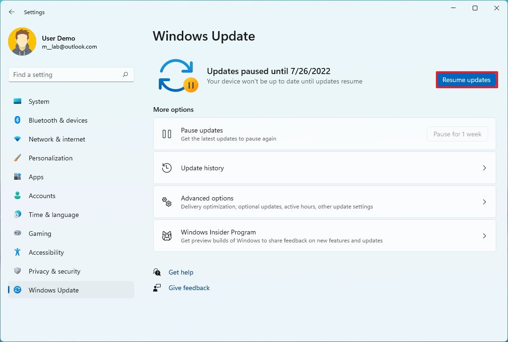Go to Time & language settings
The height and width of the screenshot is (342, 508).
coord(53,215)
